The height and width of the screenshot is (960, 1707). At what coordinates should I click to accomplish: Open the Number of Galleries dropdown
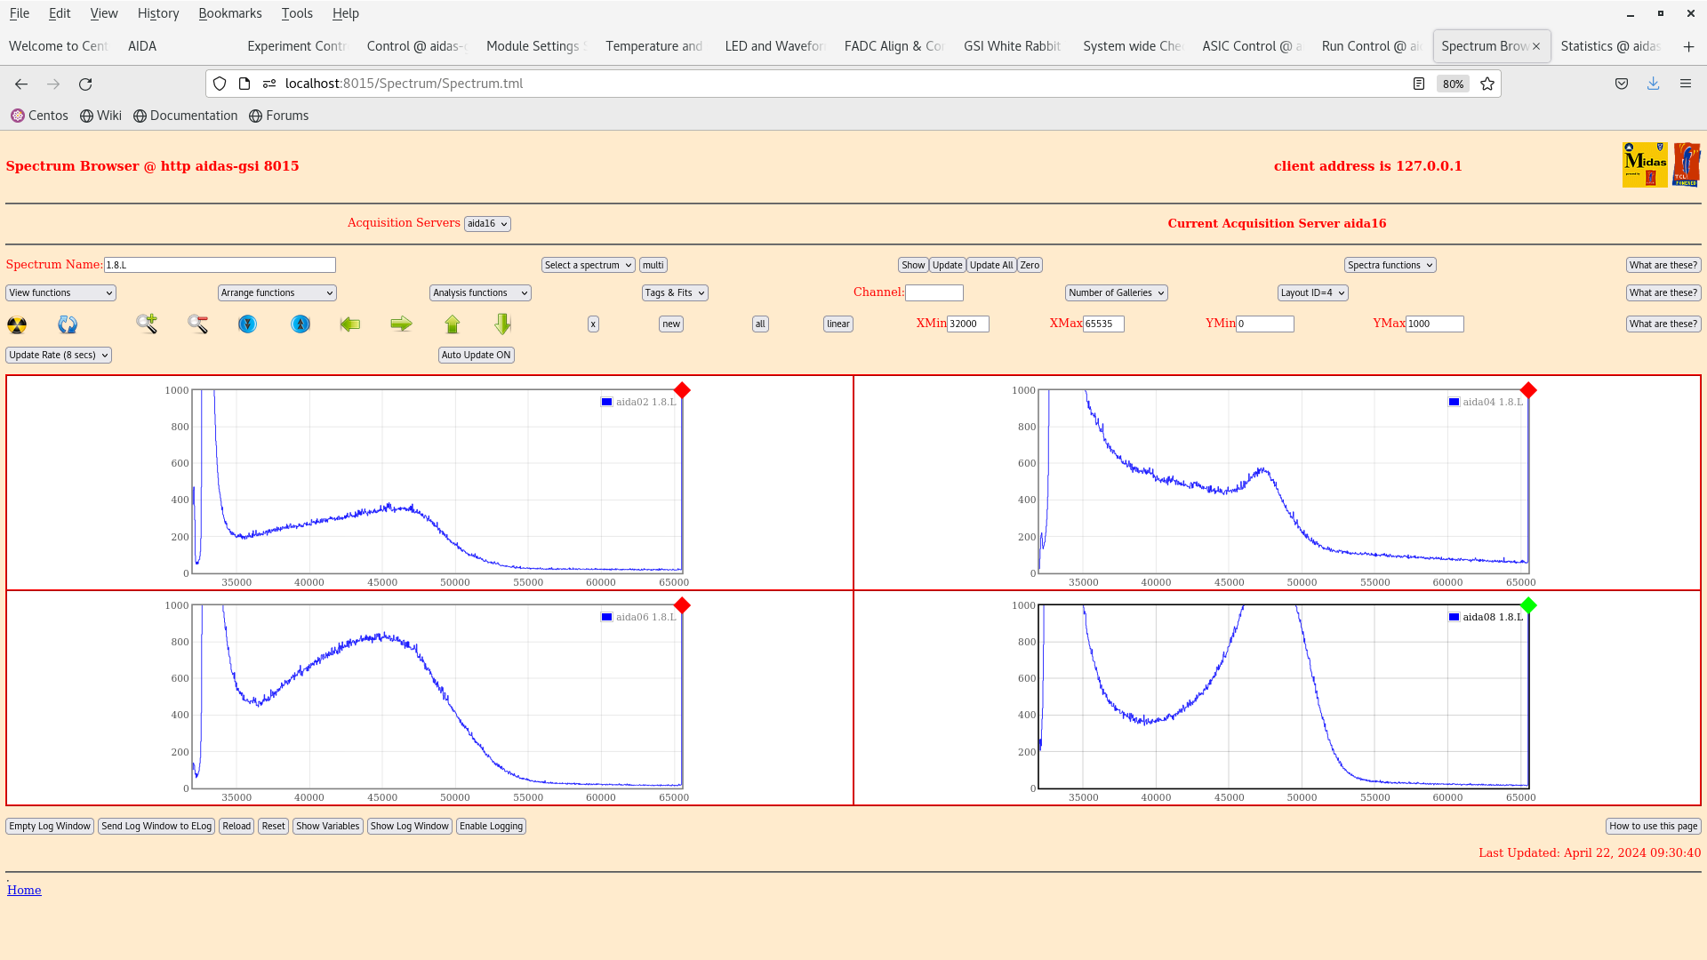(1117, 292)
